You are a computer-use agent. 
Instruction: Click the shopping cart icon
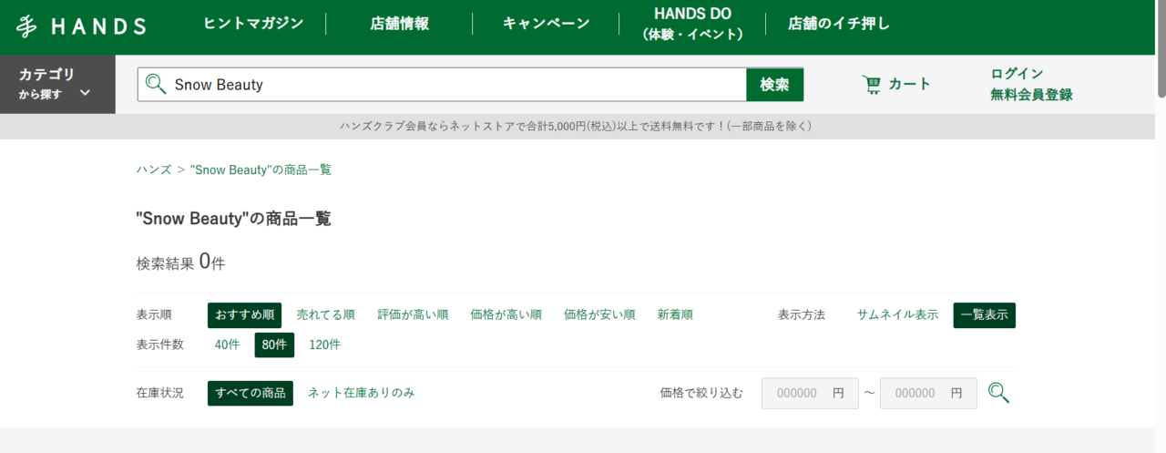[872, 85]
